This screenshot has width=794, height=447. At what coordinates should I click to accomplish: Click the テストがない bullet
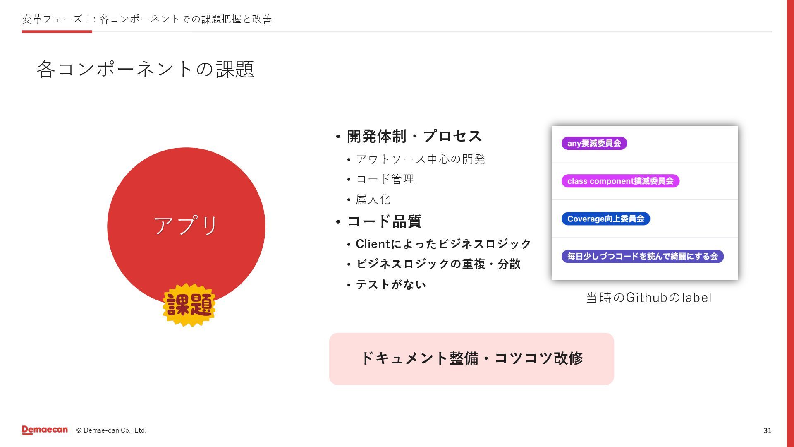[391, 285]
